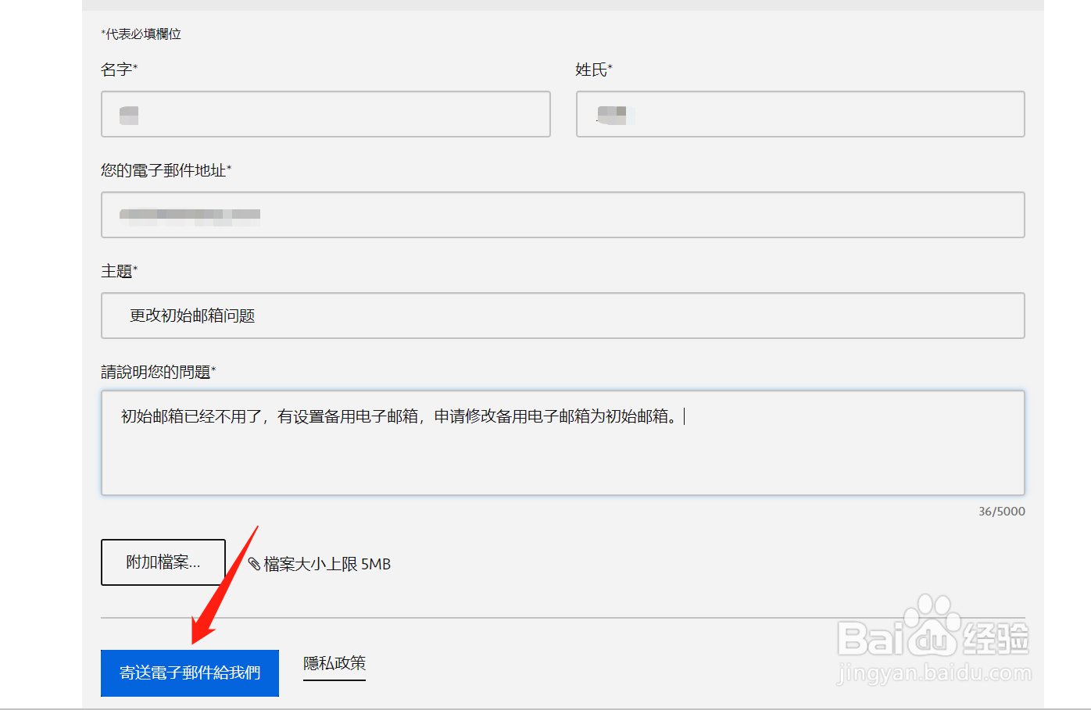Click the 名字 field label above the input
1091x710 pixels.
pyautogui.click(x=118, y=70)
